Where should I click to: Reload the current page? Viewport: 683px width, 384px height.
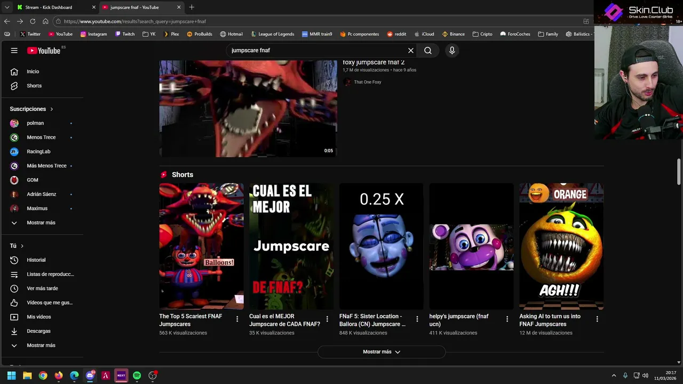pyautogui.click(x=33, y=21)
